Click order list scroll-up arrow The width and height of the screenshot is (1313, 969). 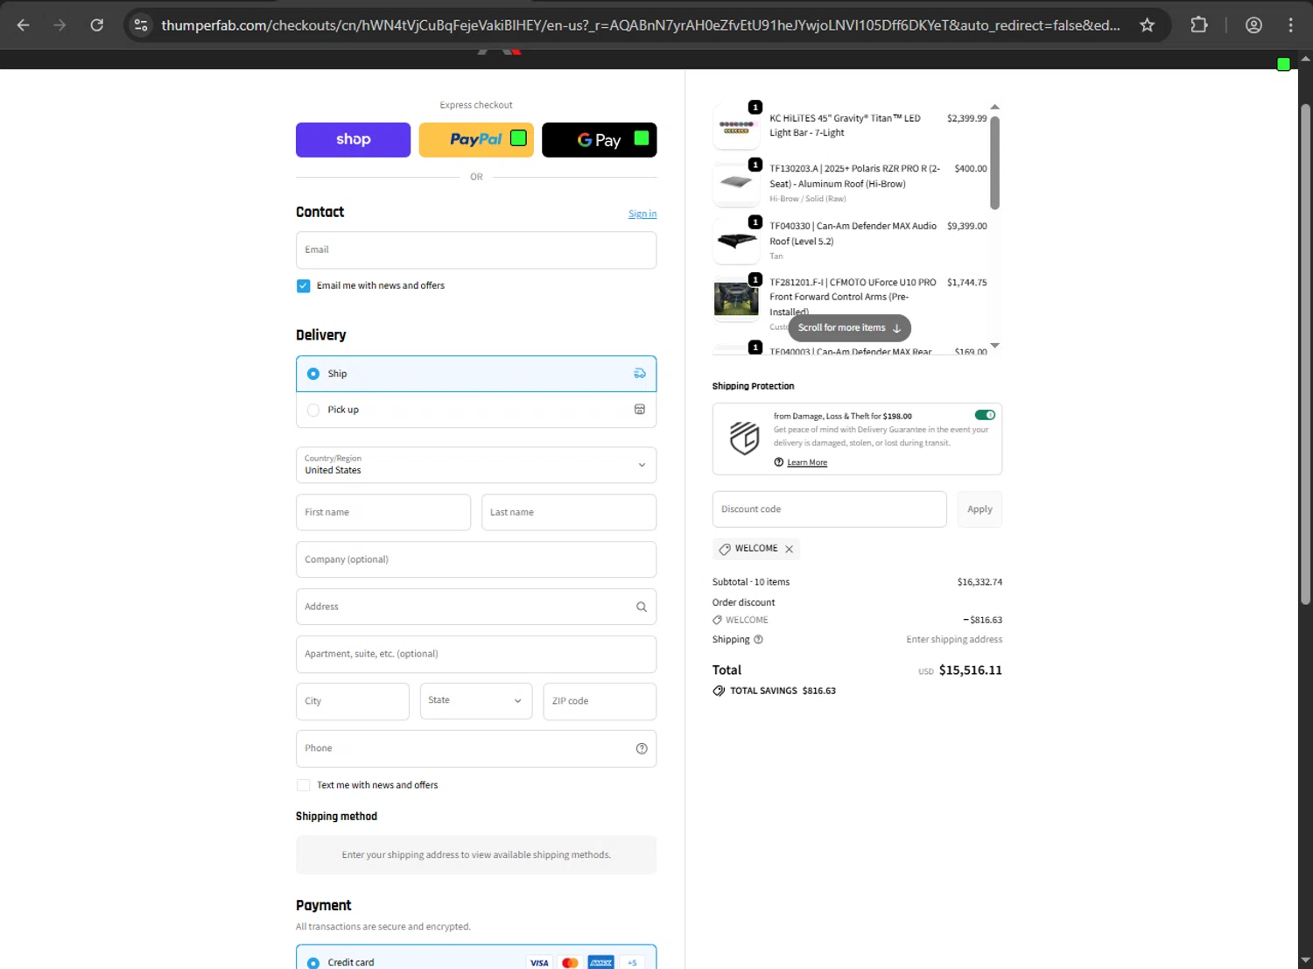click(994, 107)
